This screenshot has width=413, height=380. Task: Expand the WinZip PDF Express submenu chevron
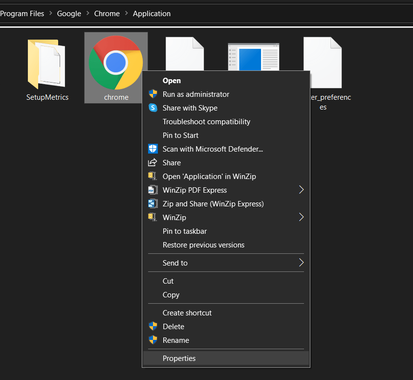[x=301, y=190]
